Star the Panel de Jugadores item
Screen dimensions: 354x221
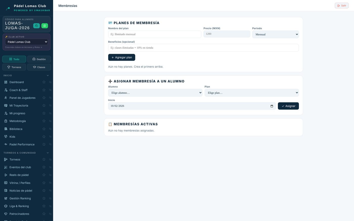tap(44, 98)
